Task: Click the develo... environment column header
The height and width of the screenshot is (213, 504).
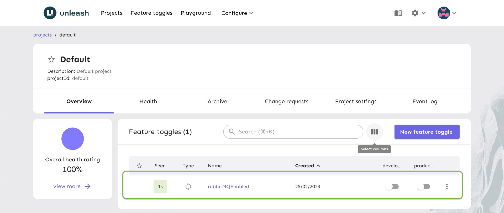Action: 392,166
